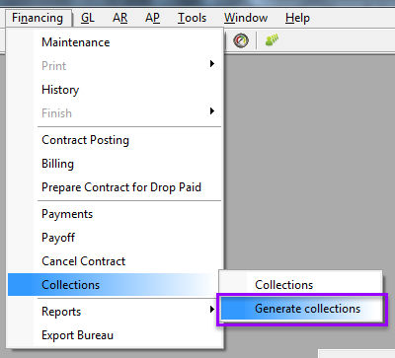Open the AR menu
This screenshot has width=395, height=358.
coord(120,18)
